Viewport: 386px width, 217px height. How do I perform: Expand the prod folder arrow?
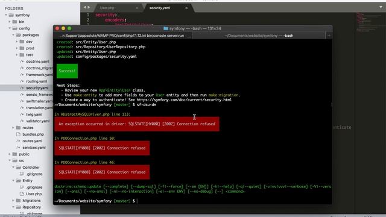tap(17, 48)
